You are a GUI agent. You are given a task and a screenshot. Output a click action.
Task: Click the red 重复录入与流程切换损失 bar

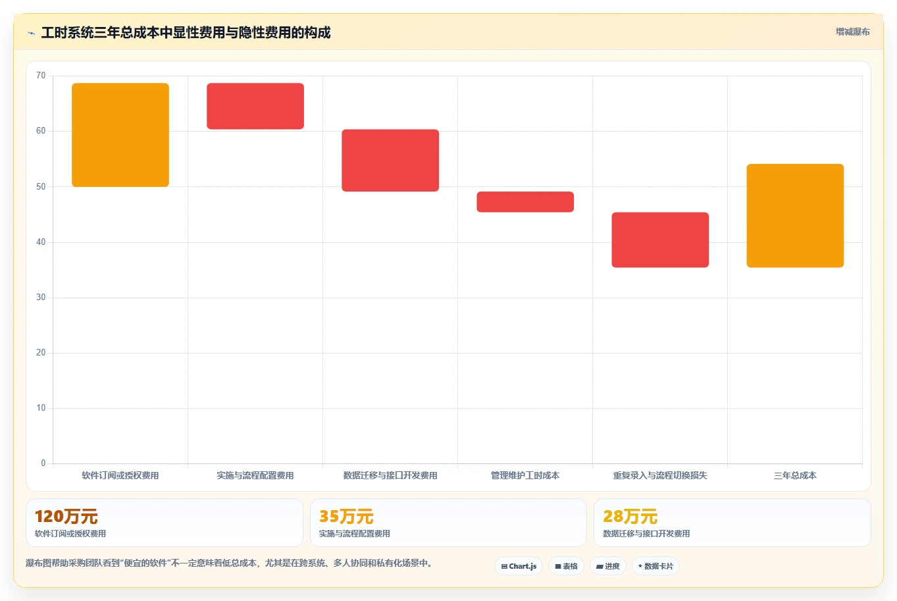pyautogui.click(x=660, y=240)
